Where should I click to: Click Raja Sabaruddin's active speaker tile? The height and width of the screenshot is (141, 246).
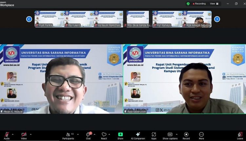click(x=185, y=79)
